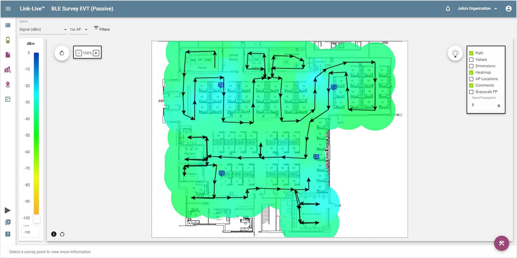Click the map pin location sidebar icon
The width and height of the screenshot is (517, 258).
coord(8,85)
